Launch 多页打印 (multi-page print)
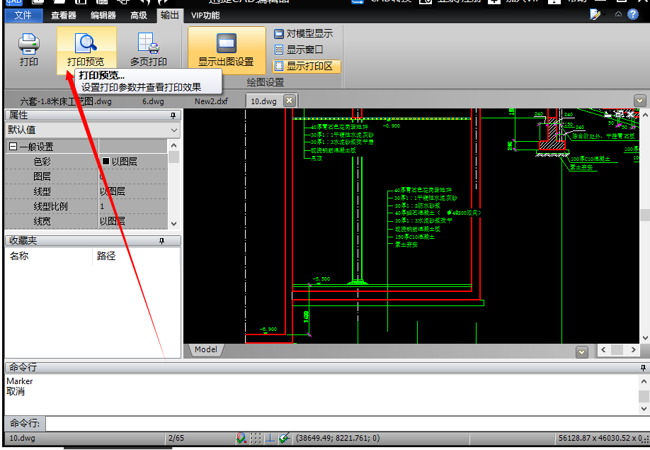Image resolution: width=650 pixels, height=450 pixels. (149, 50)
